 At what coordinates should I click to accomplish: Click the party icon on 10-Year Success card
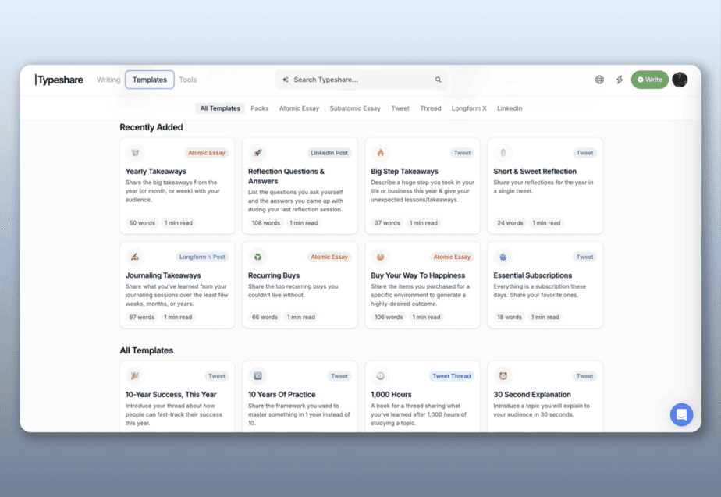click(x=135, y=375)
